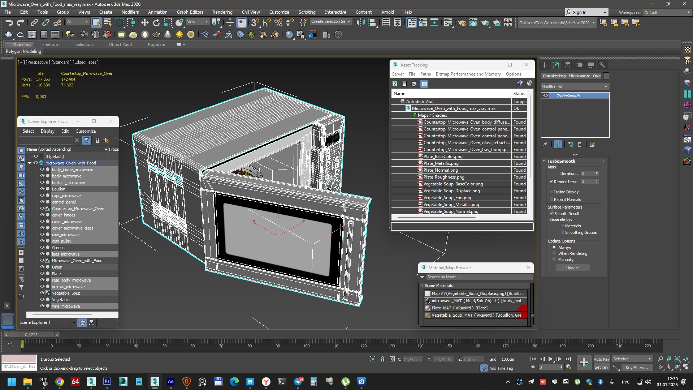Open the Selected key filter dropdown
The height and width of the screenshot is (390, 693).
(632, 359)
